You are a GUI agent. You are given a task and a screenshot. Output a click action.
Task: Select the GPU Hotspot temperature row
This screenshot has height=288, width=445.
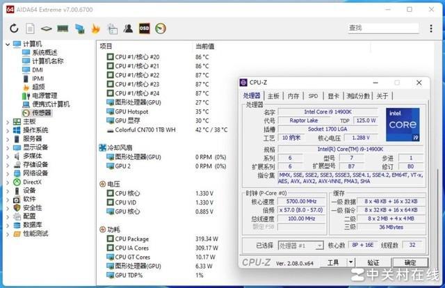pyautogui.click(x=158, y=111)
